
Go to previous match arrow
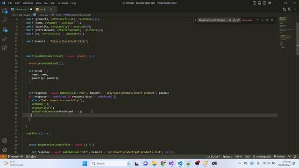(257, 20)
